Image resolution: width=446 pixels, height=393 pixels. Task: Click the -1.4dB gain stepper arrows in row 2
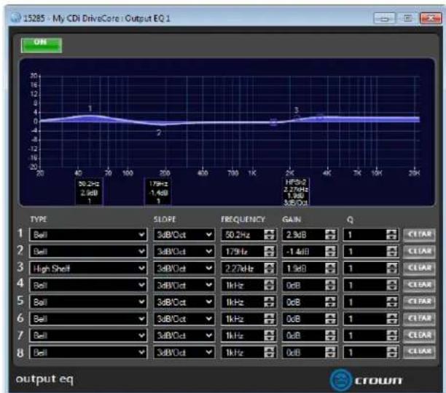[330, 252]
